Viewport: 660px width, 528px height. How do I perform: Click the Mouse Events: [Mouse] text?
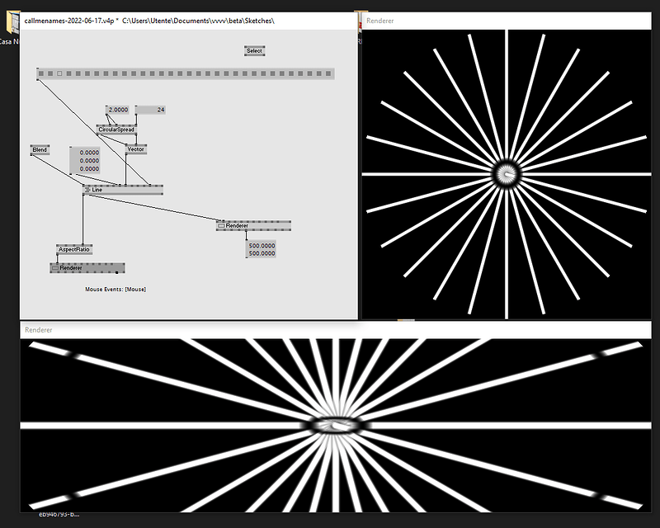click(115, 290)
